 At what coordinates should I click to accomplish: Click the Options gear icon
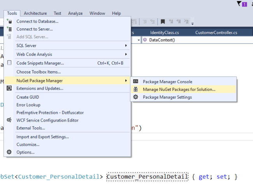pyautogui.click(x=9, y=152)
